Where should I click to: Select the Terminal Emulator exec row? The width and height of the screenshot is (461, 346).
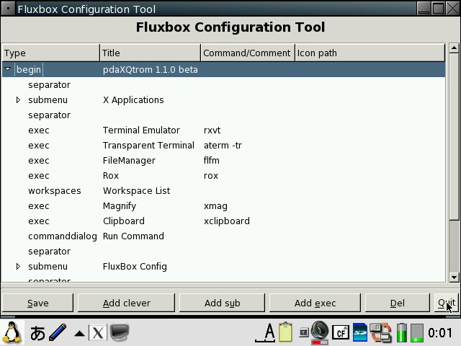141,130
